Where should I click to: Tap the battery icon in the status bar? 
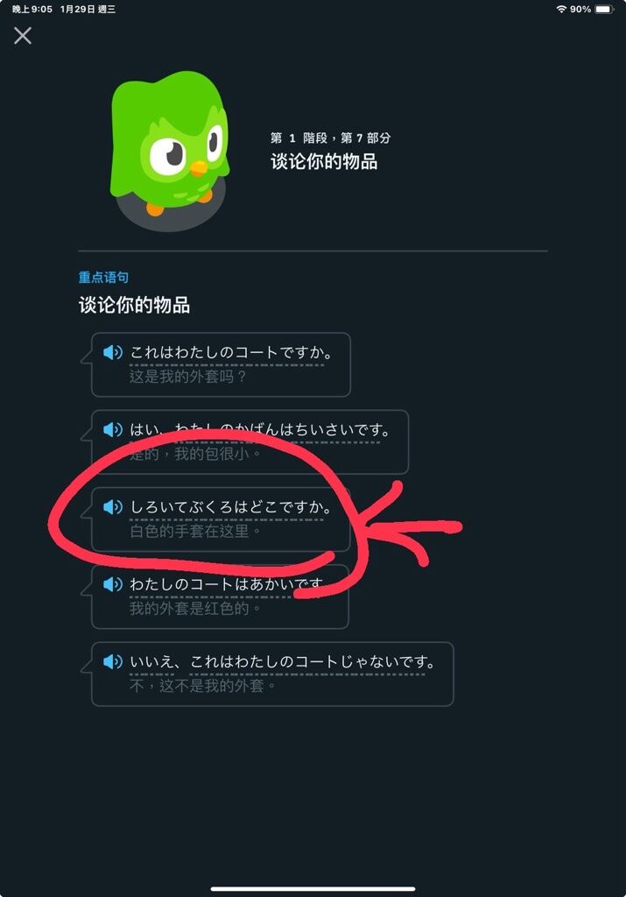click(x=604, y=9)
